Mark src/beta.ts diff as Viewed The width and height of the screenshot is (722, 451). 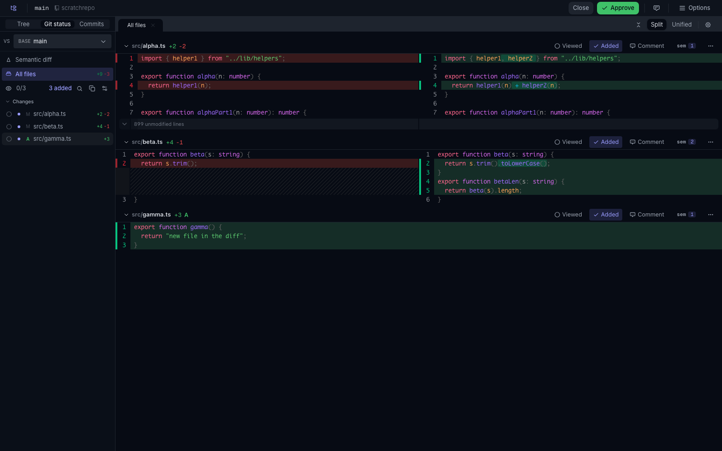568,142
